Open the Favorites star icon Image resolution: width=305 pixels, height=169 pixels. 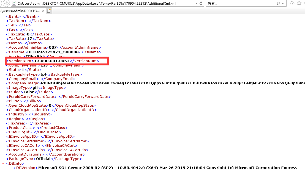point(299,3)
